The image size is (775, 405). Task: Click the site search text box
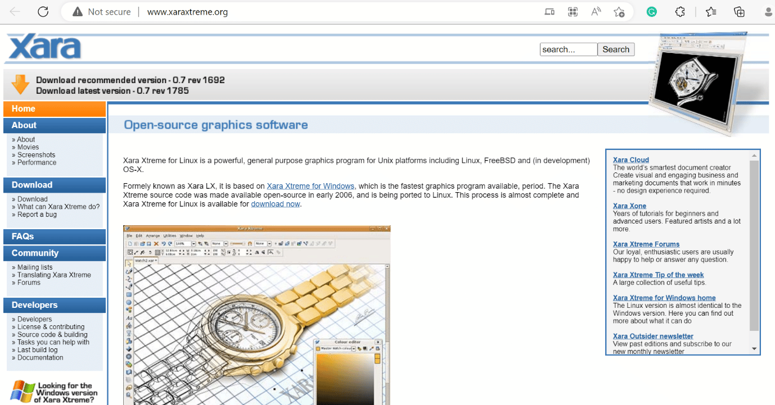coord(569,49)
